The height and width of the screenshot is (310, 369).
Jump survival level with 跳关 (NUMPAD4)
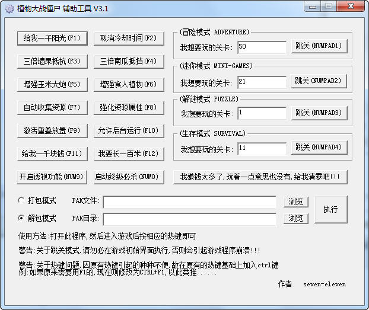coord(319,148)
